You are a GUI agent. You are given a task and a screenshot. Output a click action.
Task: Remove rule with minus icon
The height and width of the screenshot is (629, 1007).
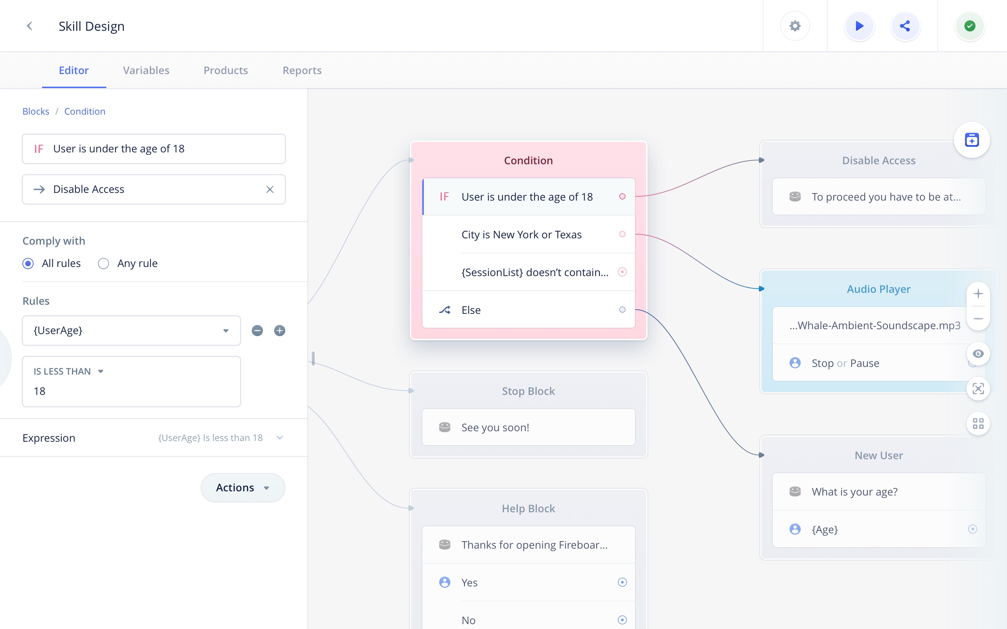coord(257,331)
